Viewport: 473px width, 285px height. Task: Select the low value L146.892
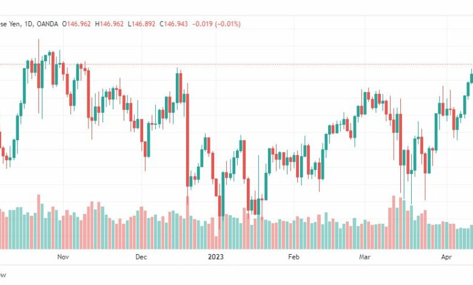[x=141, y=24]
